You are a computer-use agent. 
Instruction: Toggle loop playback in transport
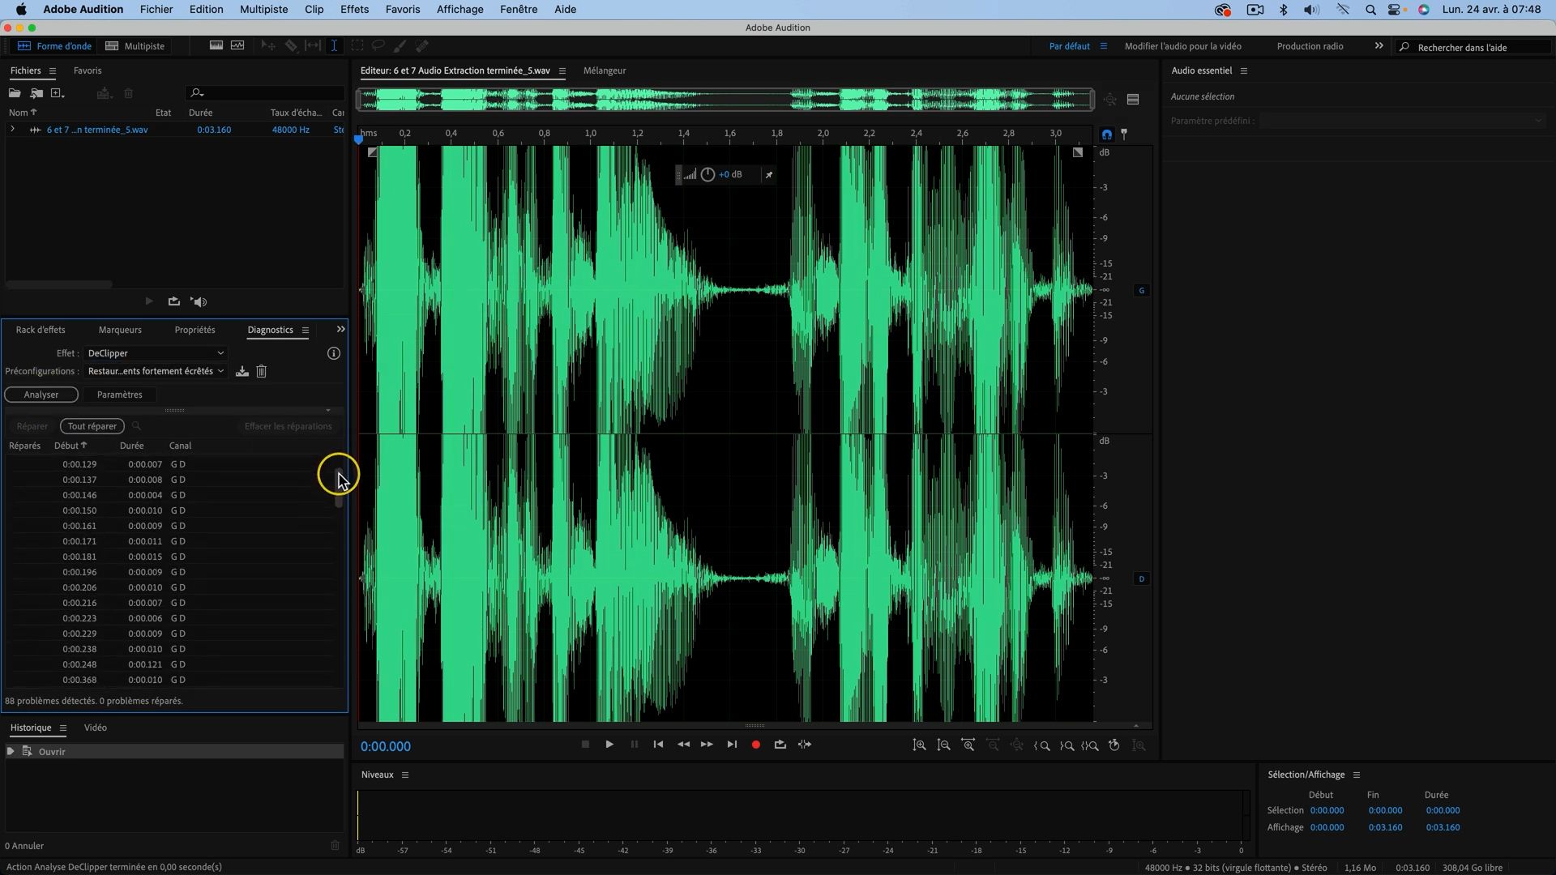coord(780,745)
